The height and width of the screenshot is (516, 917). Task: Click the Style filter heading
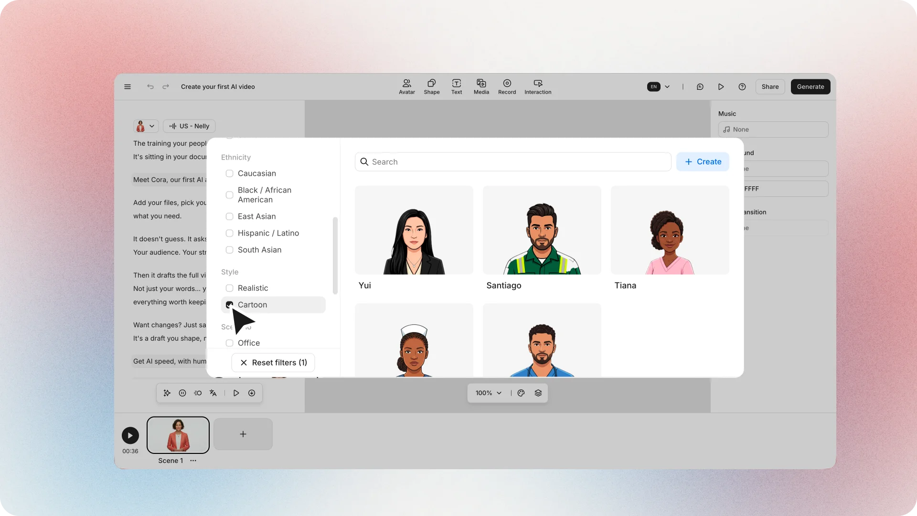[x=229, y=272]
